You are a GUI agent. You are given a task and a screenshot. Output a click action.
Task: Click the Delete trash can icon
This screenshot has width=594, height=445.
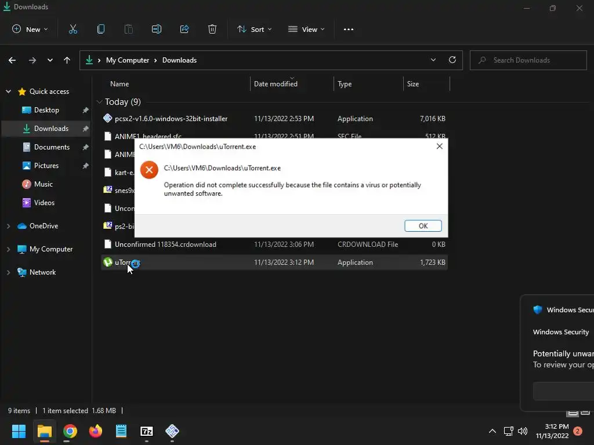(x=212, y=29)
